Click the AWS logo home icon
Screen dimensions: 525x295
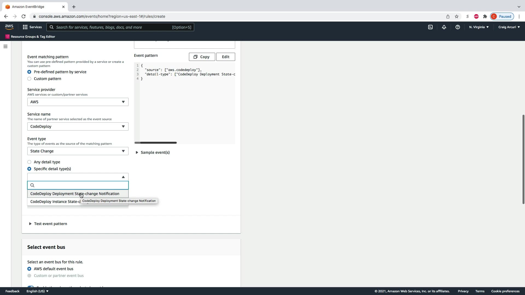pos(9,27)
